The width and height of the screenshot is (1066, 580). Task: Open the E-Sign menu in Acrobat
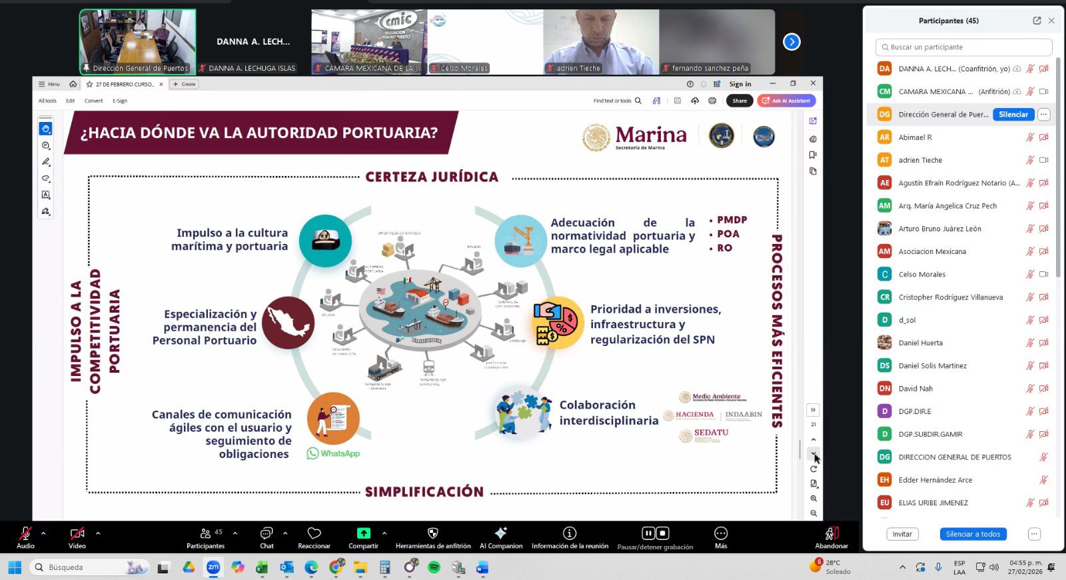(120, 101)
